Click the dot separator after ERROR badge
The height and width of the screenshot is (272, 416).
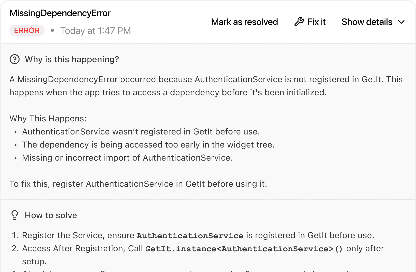(x=52, y=30)
